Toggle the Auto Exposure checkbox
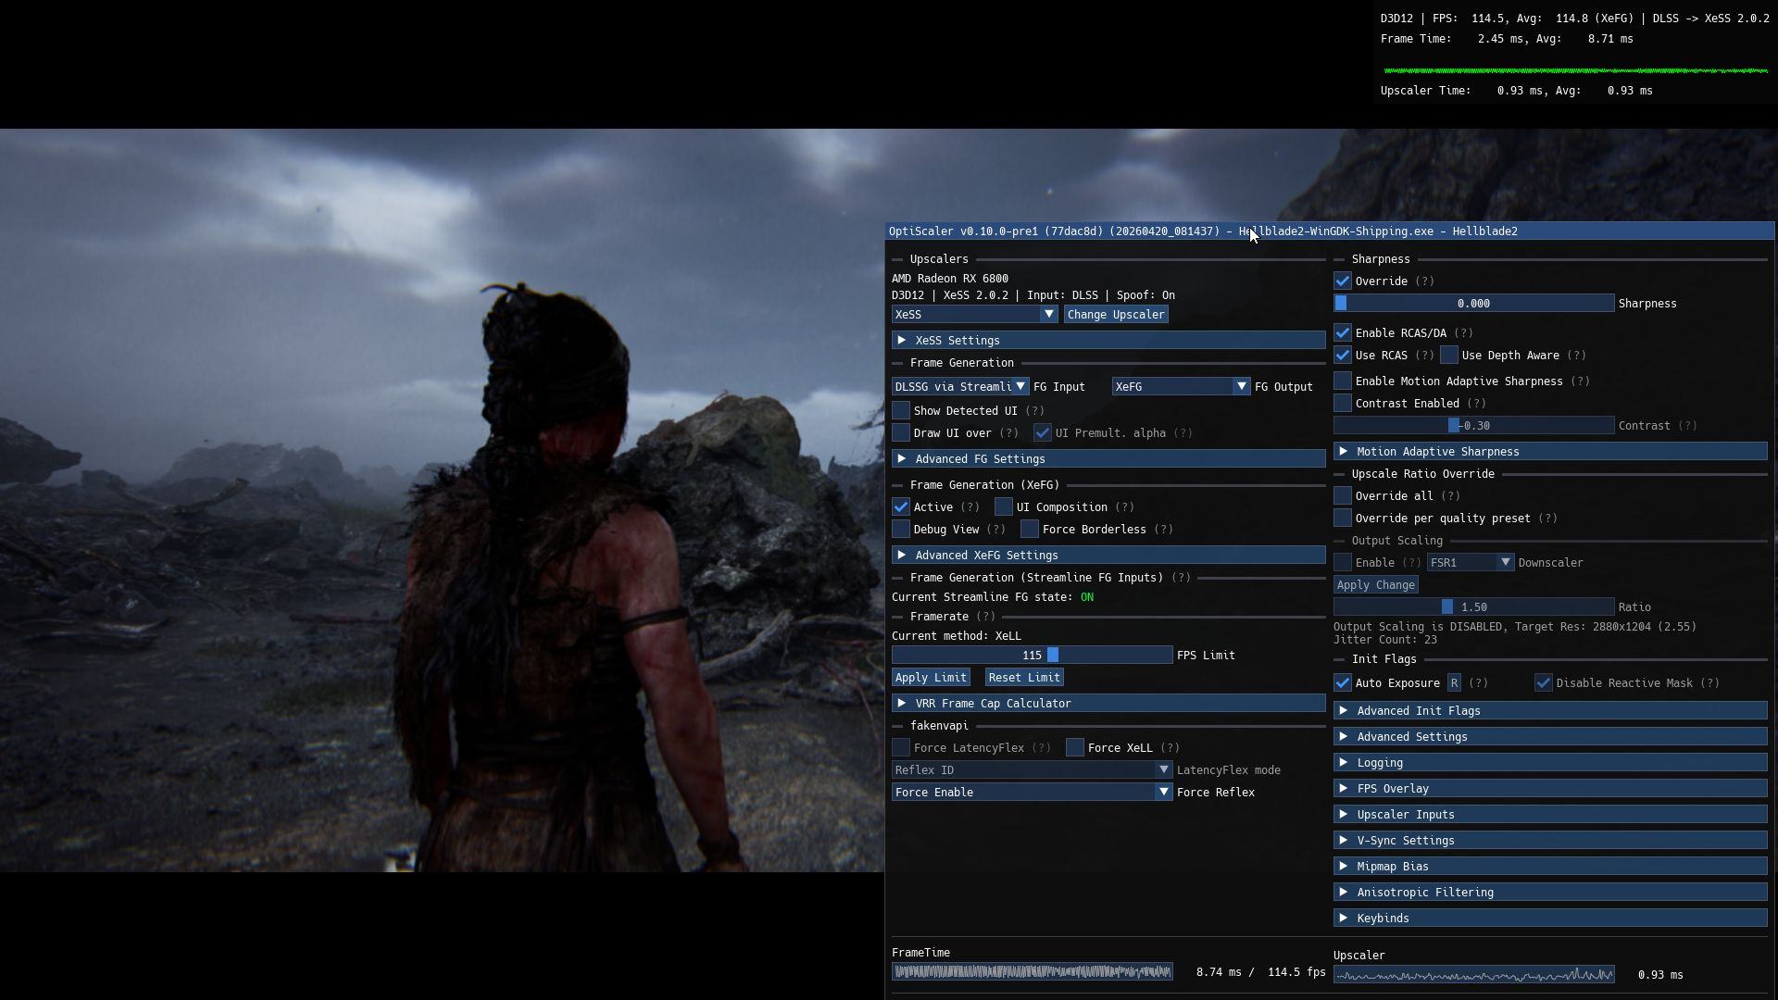1778x1000 pixels. click(x=1343, y=683)
